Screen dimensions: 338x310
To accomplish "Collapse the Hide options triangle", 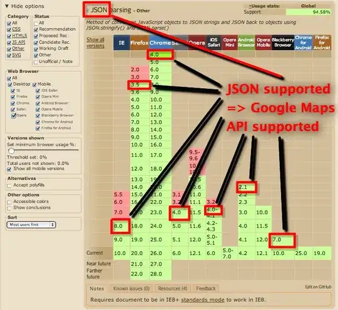I will (7, 6).
